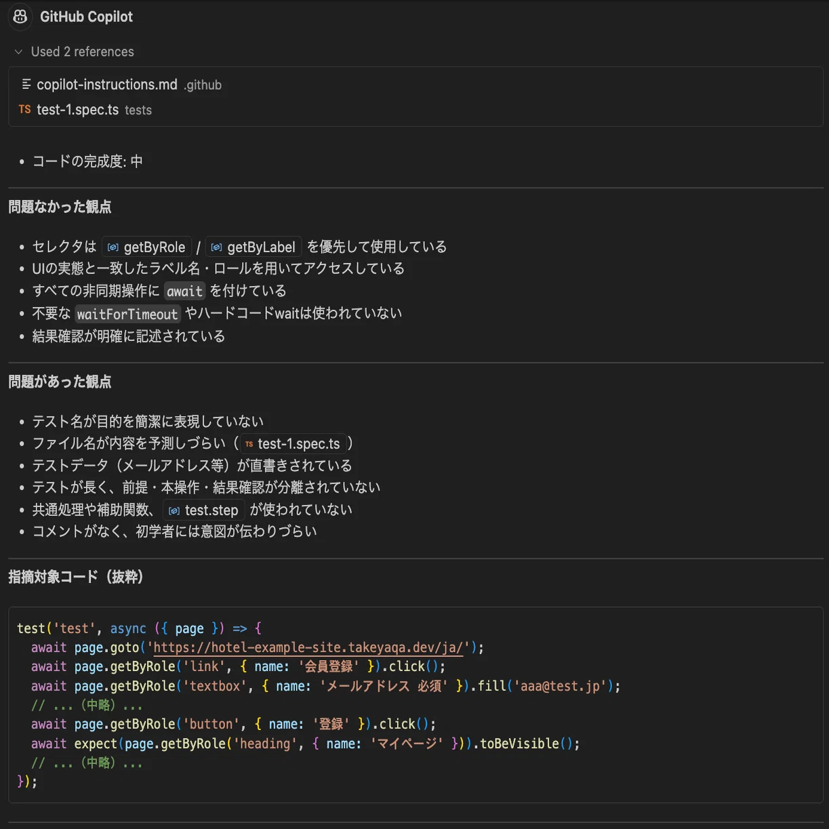Click the 問題があった観点 heading
Screen dimensions: 829x829
pos(60,382)
